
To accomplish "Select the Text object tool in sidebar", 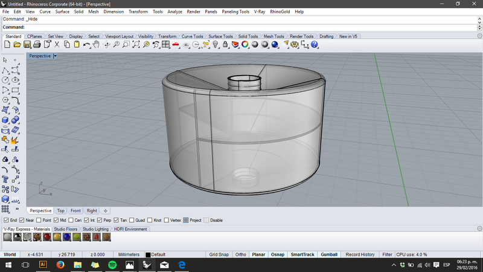I will (x=5, y=179).
